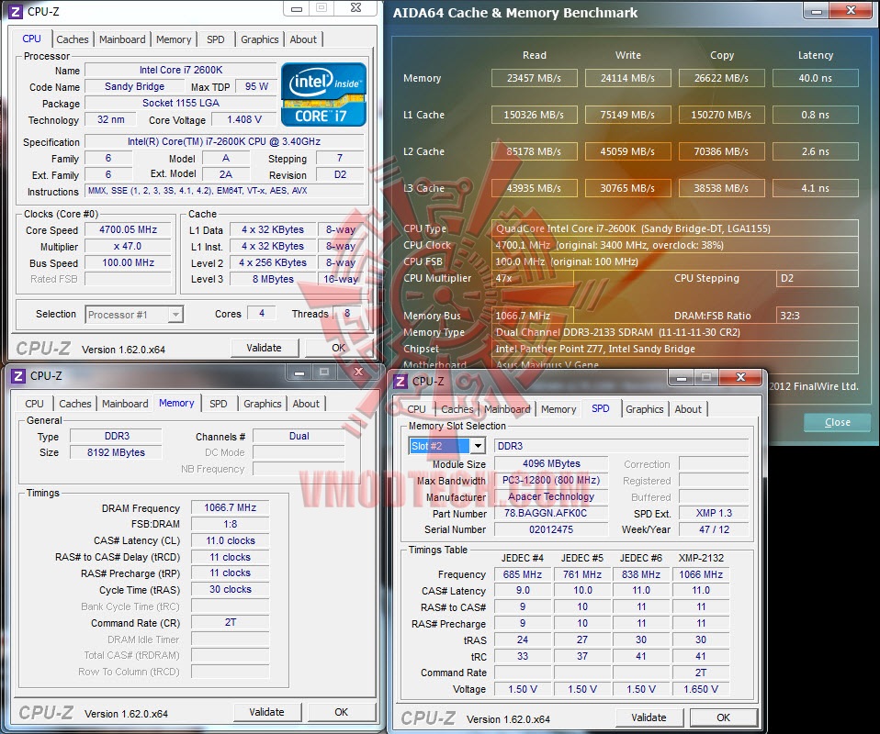Click the CPU-Z icon in the Memory window's title bar
Screen dimensions: 880x734
pos(18,375)
